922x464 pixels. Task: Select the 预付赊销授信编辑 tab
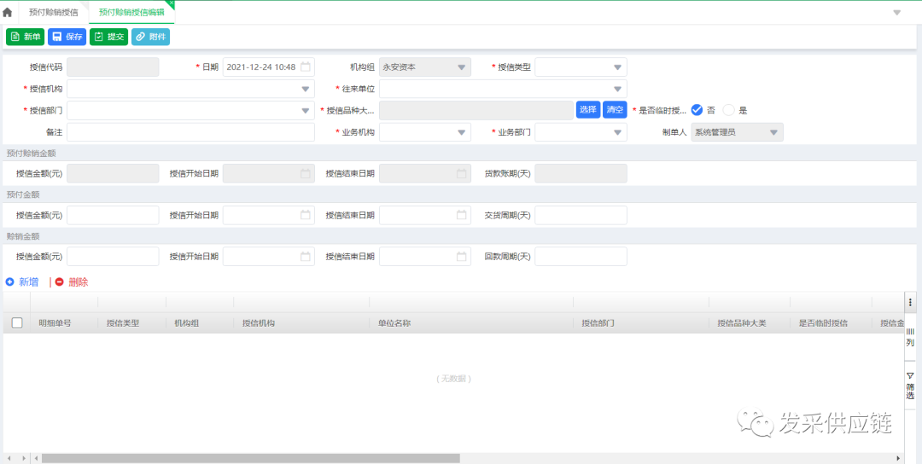pos(131,12)
